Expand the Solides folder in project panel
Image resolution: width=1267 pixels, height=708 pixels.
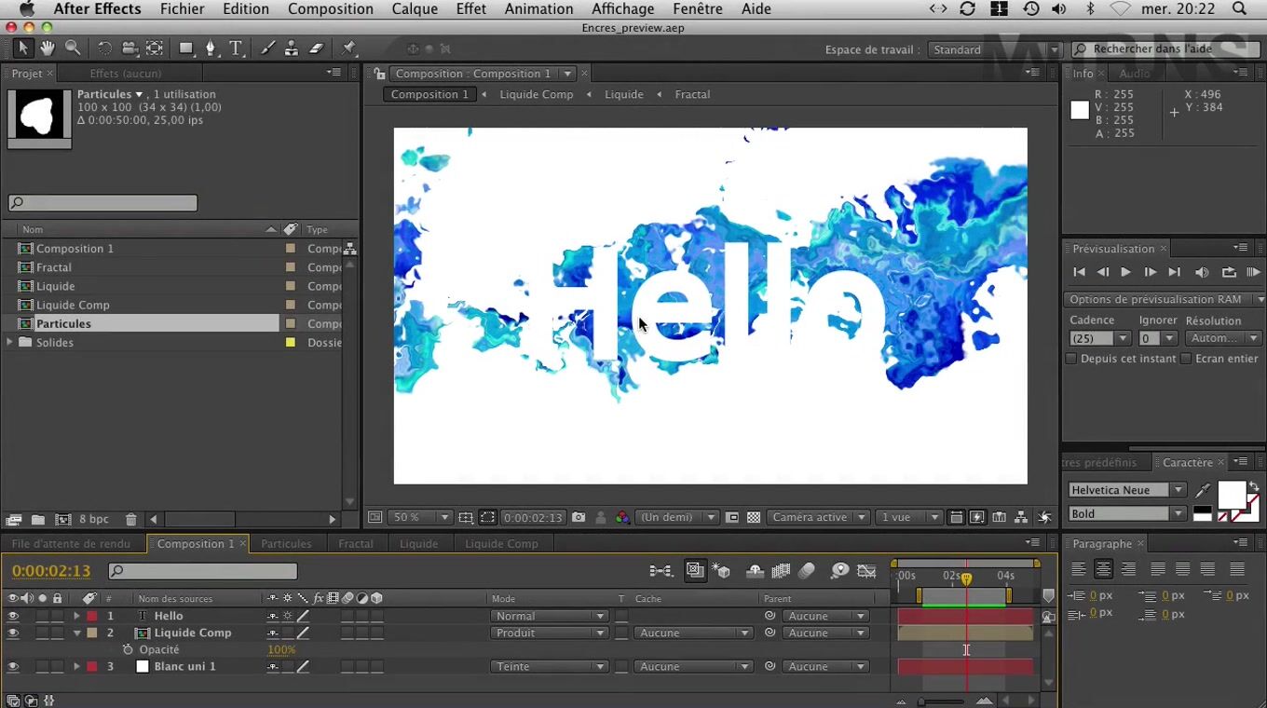click(10, 342)
